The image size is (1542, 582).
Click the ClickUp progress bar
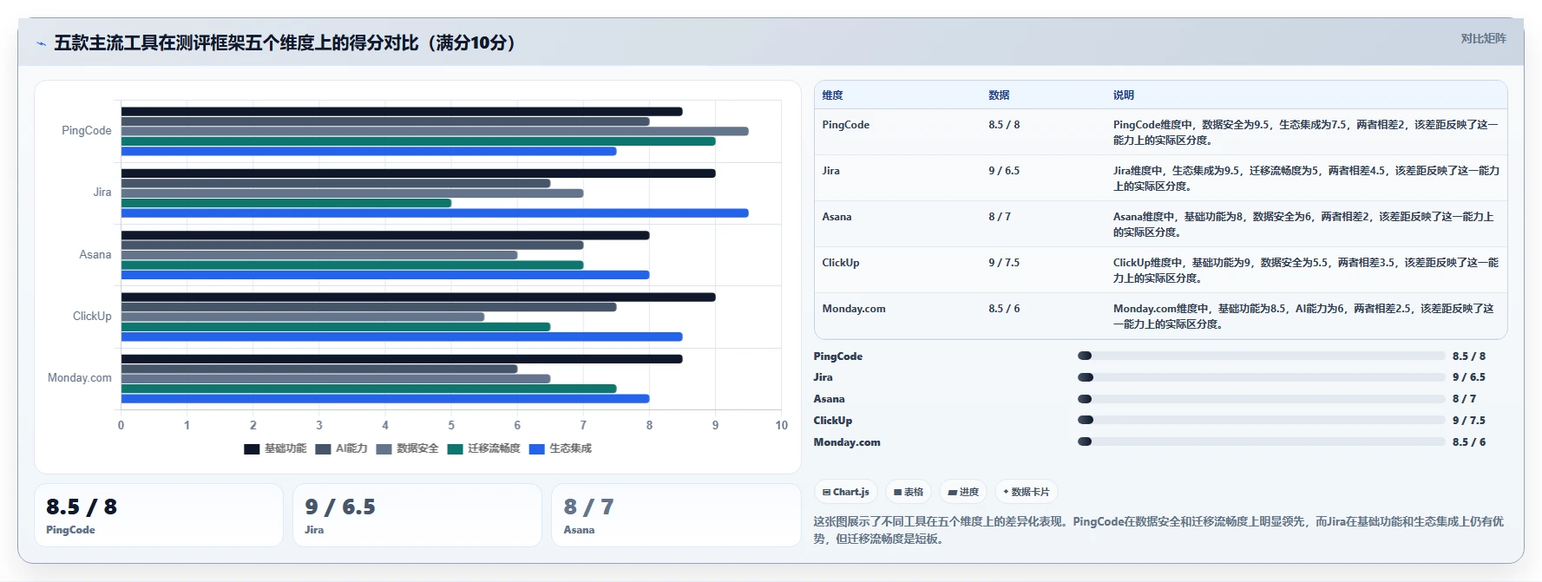point(1262,420)
